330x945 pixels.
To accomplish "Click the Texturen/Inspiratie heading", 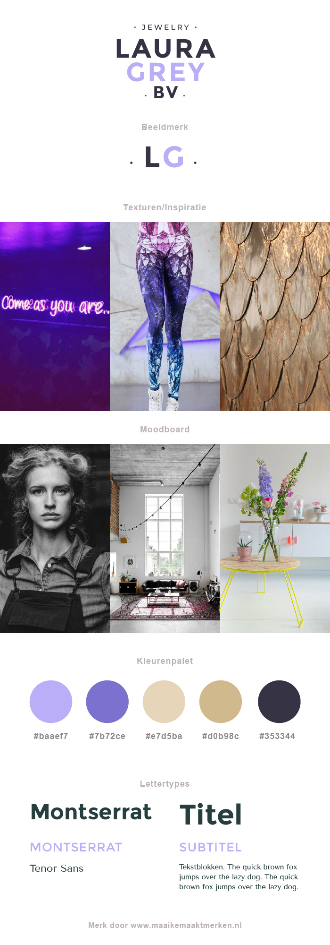I will click(x=165, y=207).
